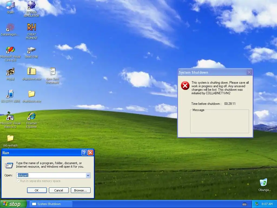Select the plain shutdown.exe folder icon

click(32, 96)
